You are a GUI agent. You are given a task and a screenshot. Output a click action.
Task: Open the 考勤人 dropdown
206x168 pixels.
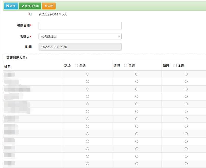point(80,36)
